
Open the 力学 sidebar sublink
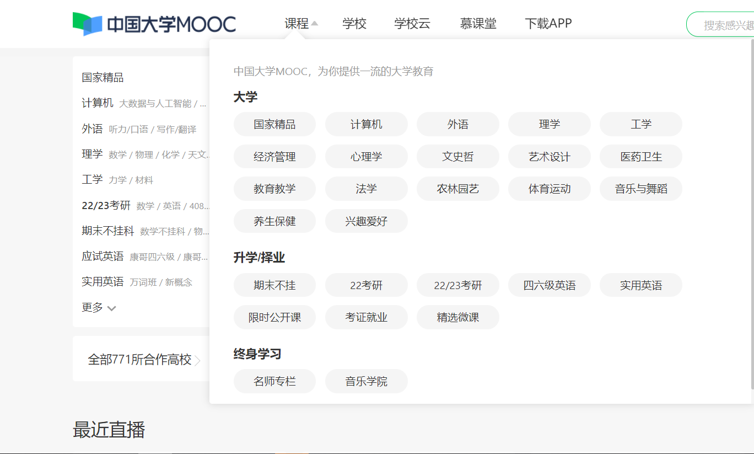[x=118, y=180]
